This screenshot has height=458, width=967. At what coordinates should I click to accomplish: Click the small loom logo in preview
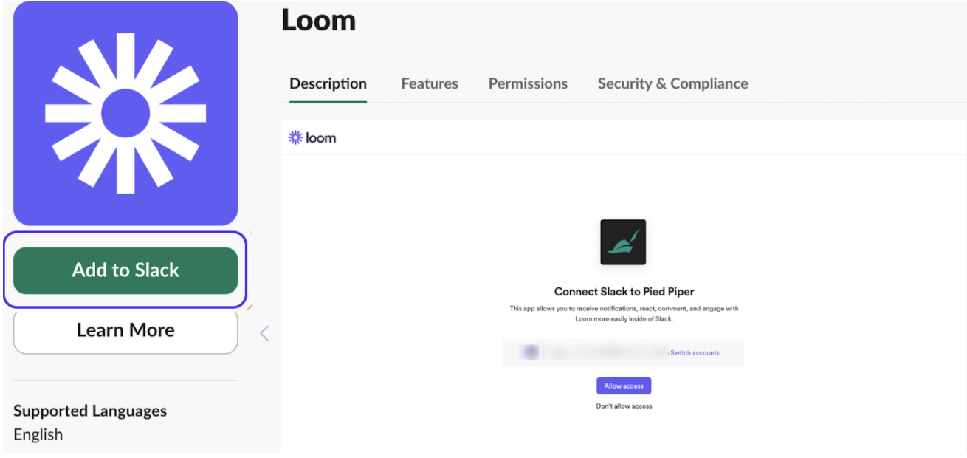[x=312, y=137]
